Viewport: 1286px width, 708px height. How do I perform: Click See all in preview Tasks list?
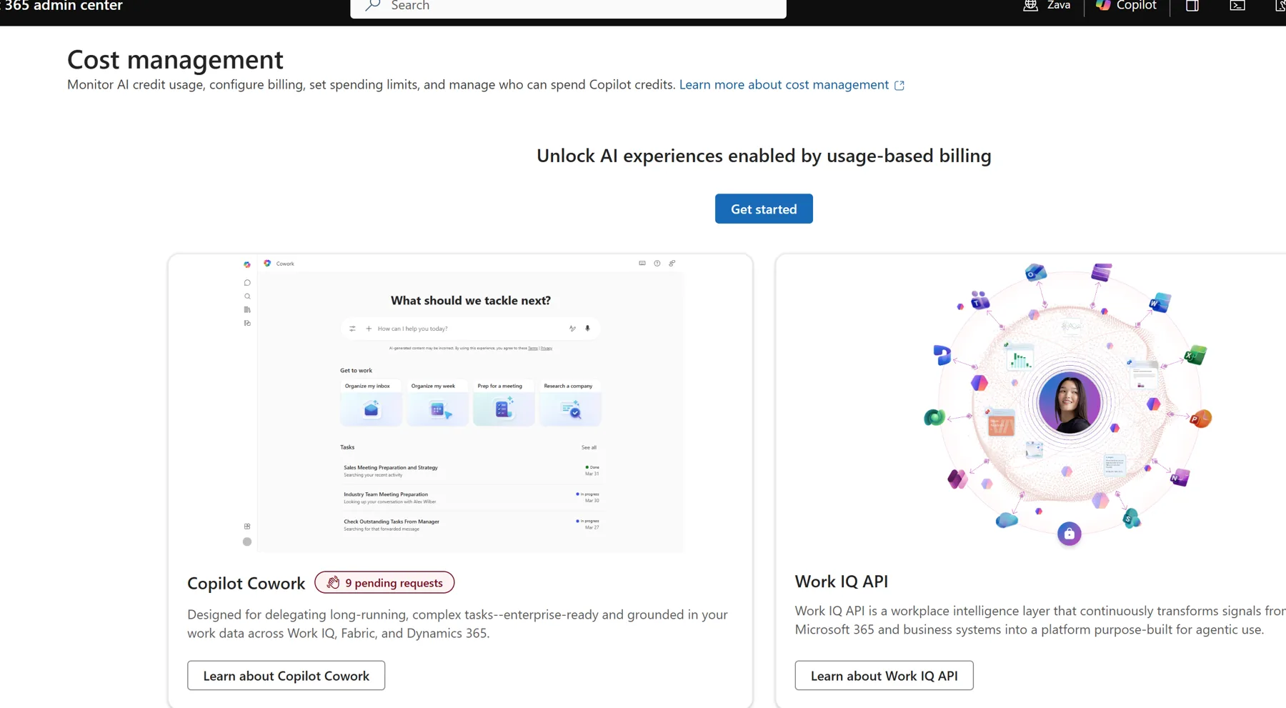coord(589,447)
